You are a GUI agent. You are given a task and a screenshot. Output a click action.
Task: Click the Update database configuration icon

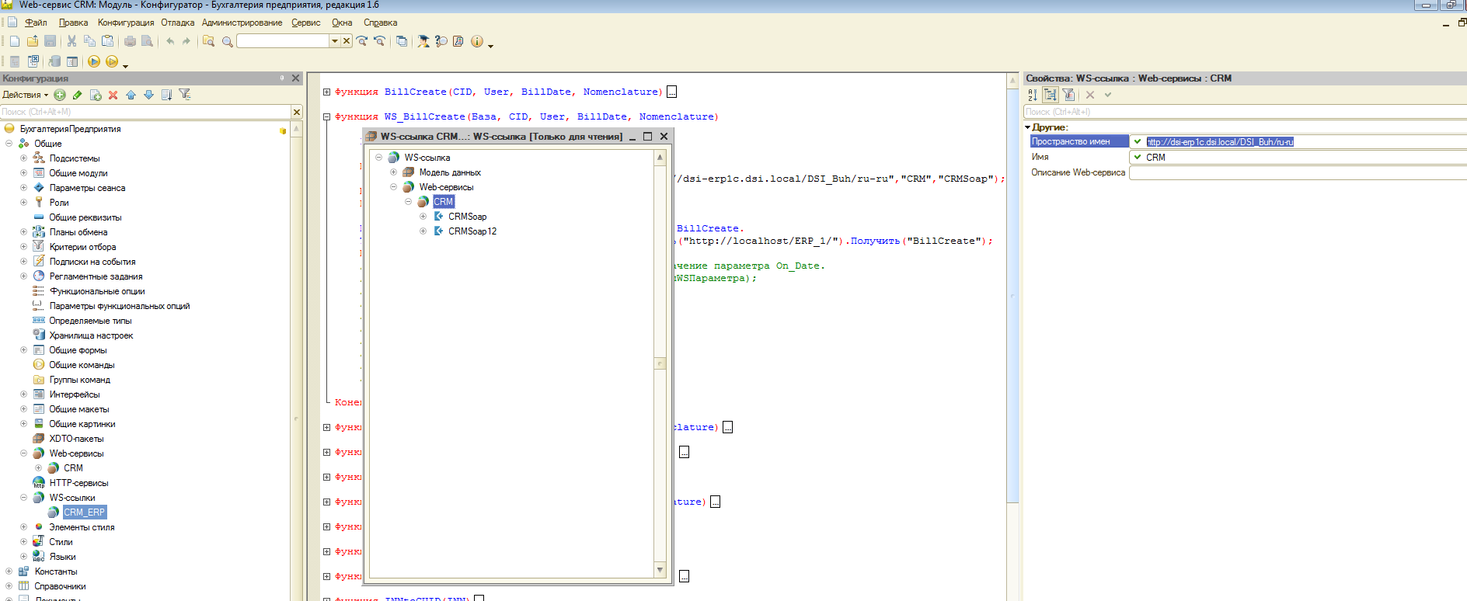click(x=54, y=61)
